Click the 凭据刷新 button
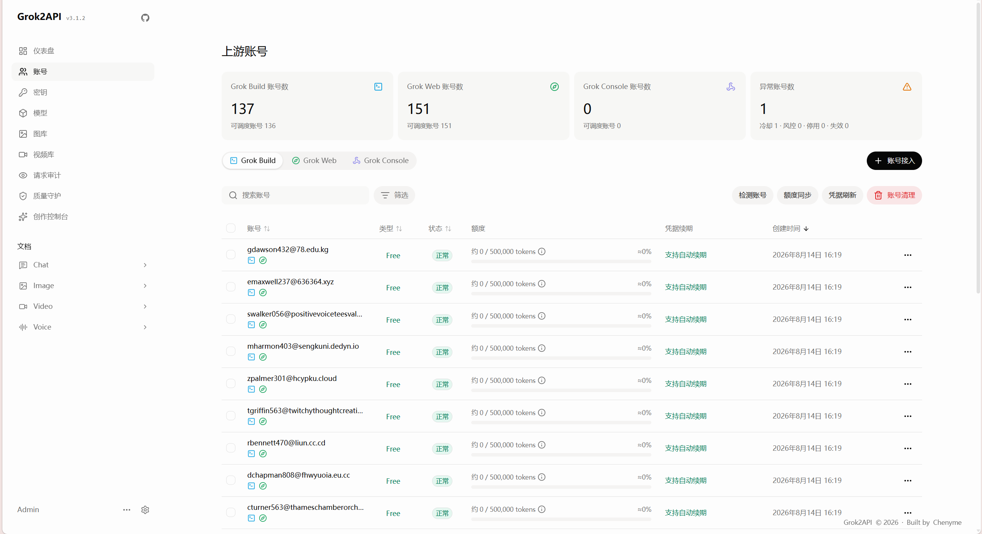The height and width of the screenshot is (534, 982). pyautogui.click(x=842, y=195)
